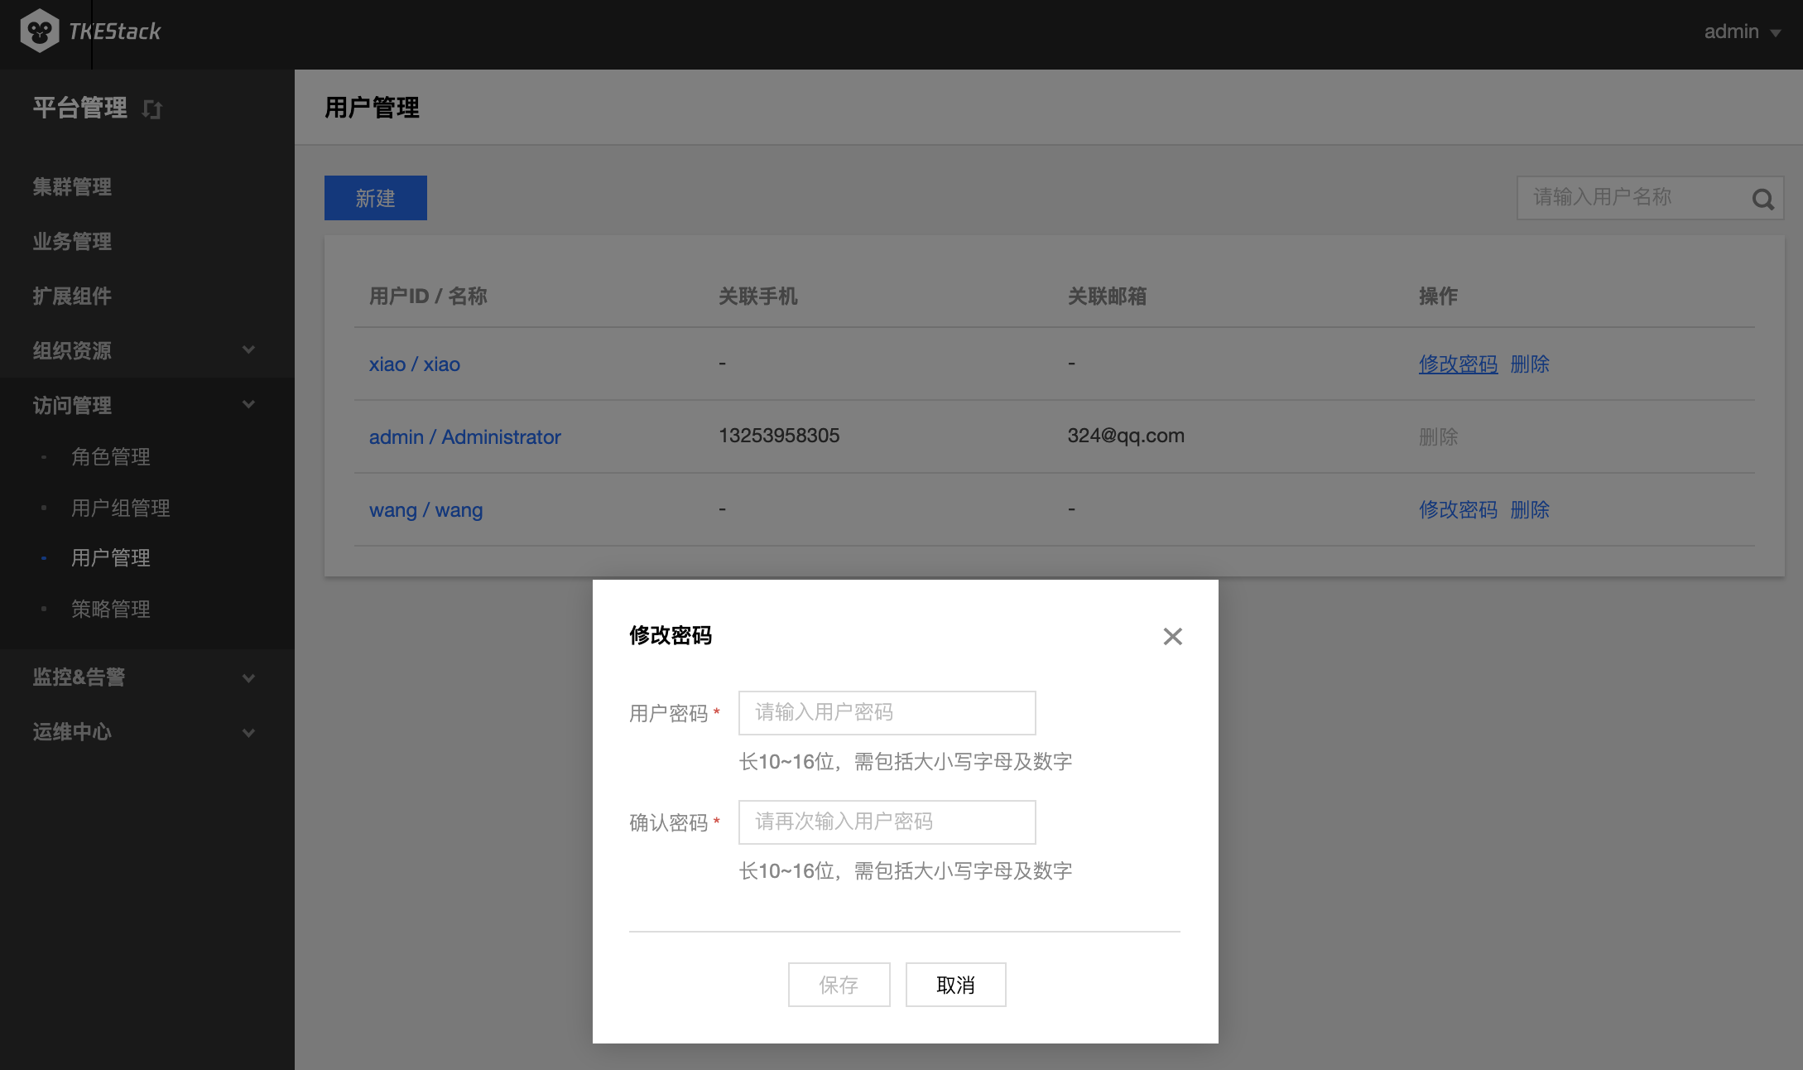Open 集群管理 in the sidebar
Viewport: 1803px width, 1070px height.
[72, 187]
